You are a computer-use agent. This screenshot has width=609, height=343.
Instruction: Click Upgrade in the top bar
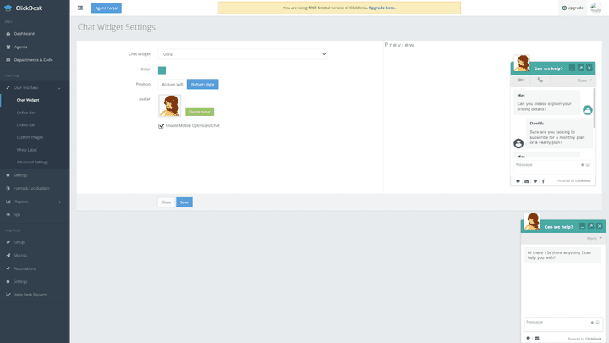tap(573, 8)
